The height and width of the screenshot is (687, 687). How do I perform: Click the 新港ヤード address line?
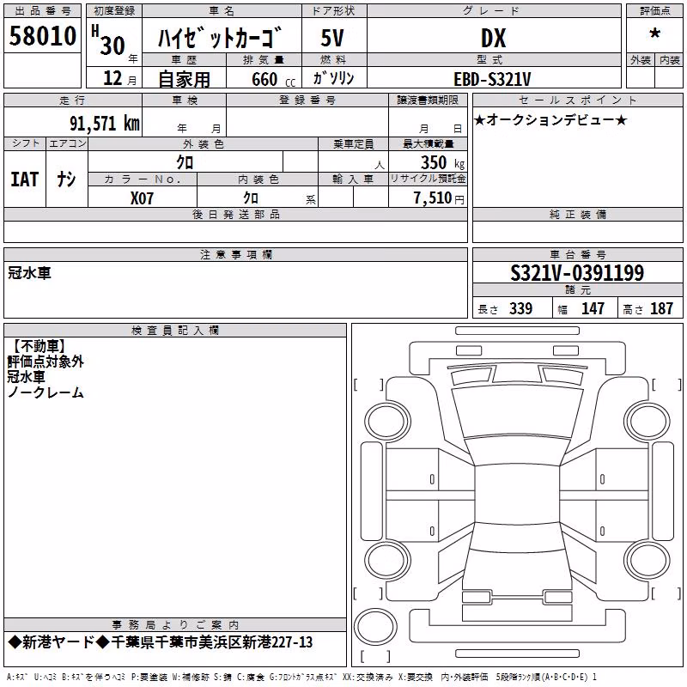(161, 642)
